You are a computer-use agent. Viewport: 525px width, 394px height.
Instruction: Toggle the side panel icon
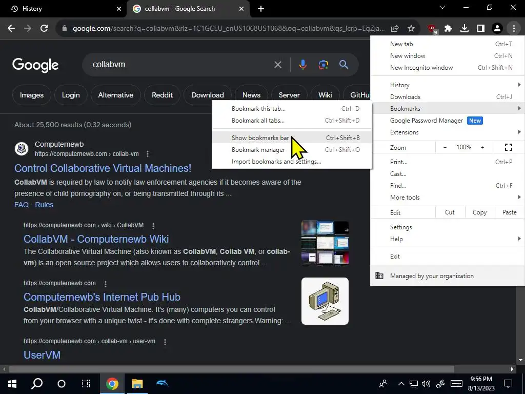(481, 29)
